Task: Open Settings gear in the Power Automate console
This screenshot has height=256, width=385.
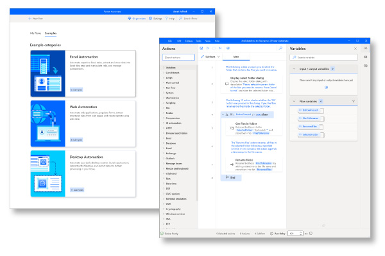Action: (155, 19)
